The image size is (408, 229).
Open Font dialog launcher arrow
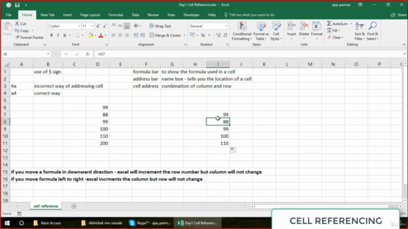click(106, 45)
